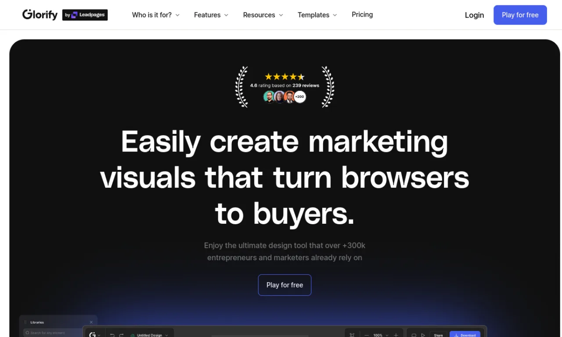Select the "4.6 rating based on 239 reviews" text

[285, 86]
